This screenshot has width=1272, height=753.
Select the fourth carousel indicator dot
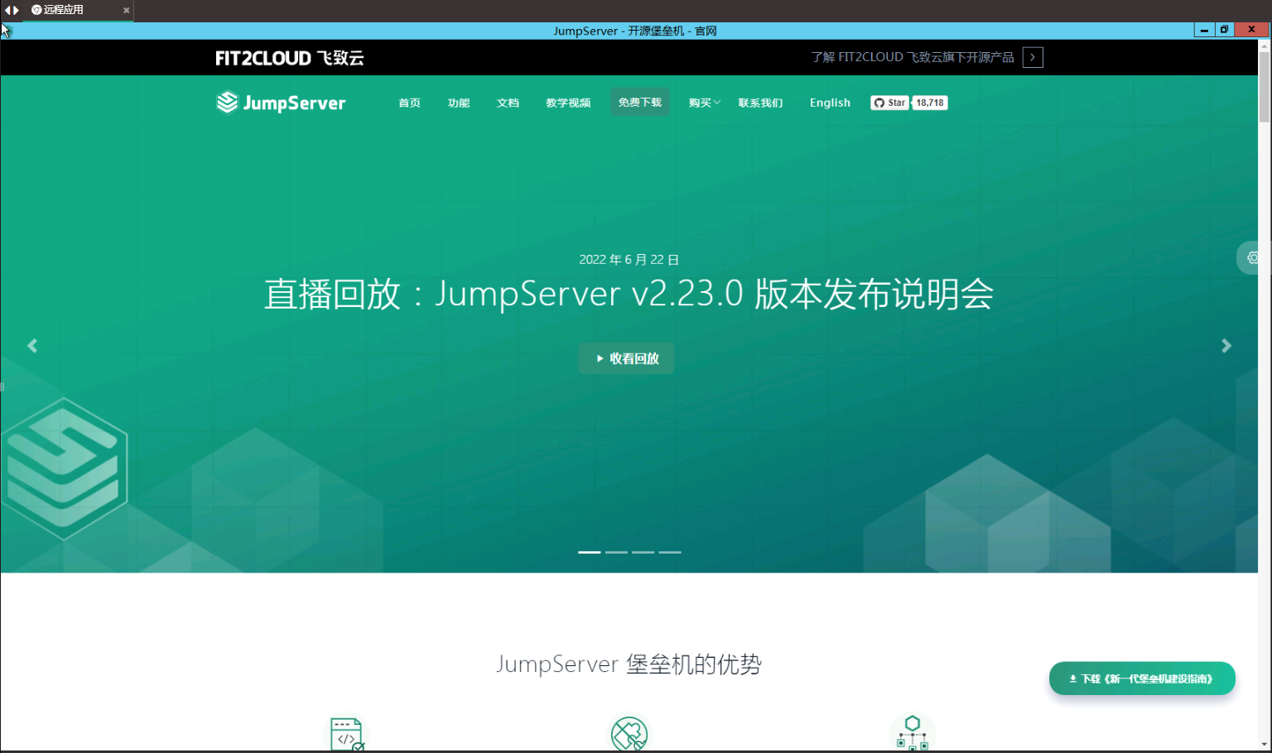(669, 552)
